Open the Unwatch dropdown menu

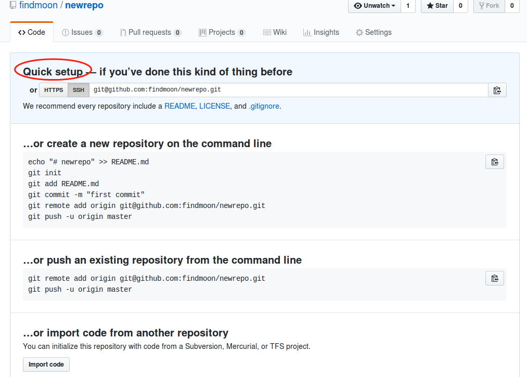[x=374, y=6]
